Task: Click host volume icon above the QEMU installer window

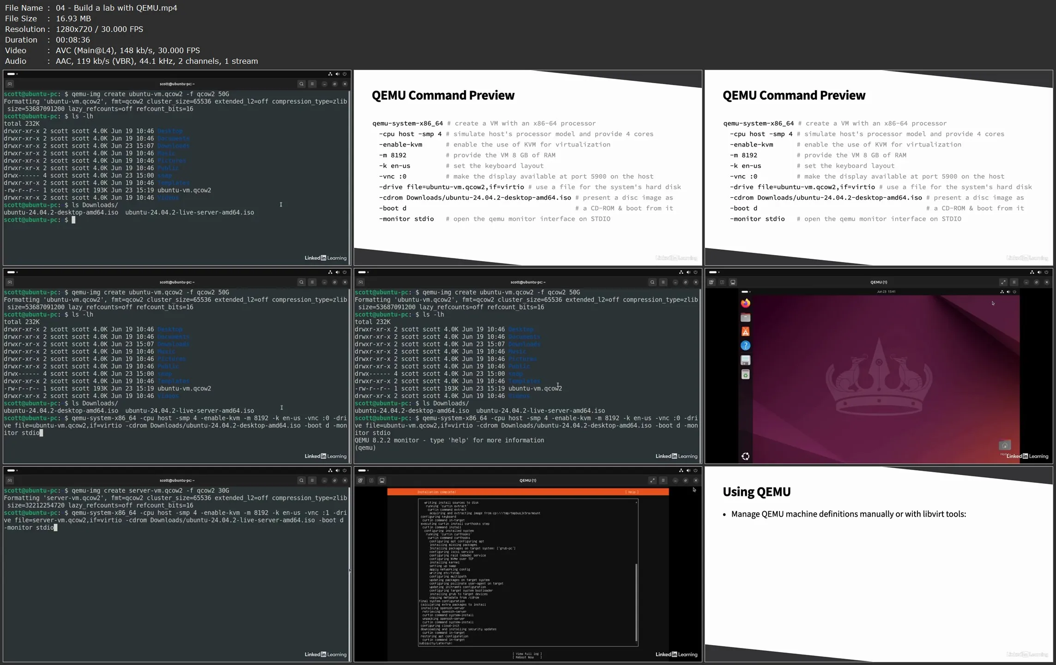Action: [688, 470]
